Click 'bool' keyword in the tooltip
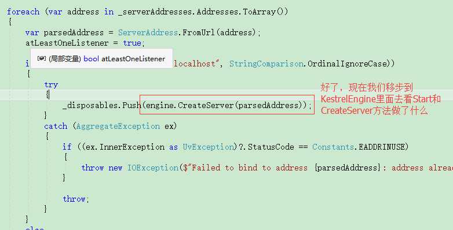 click(x=92, y=59)
